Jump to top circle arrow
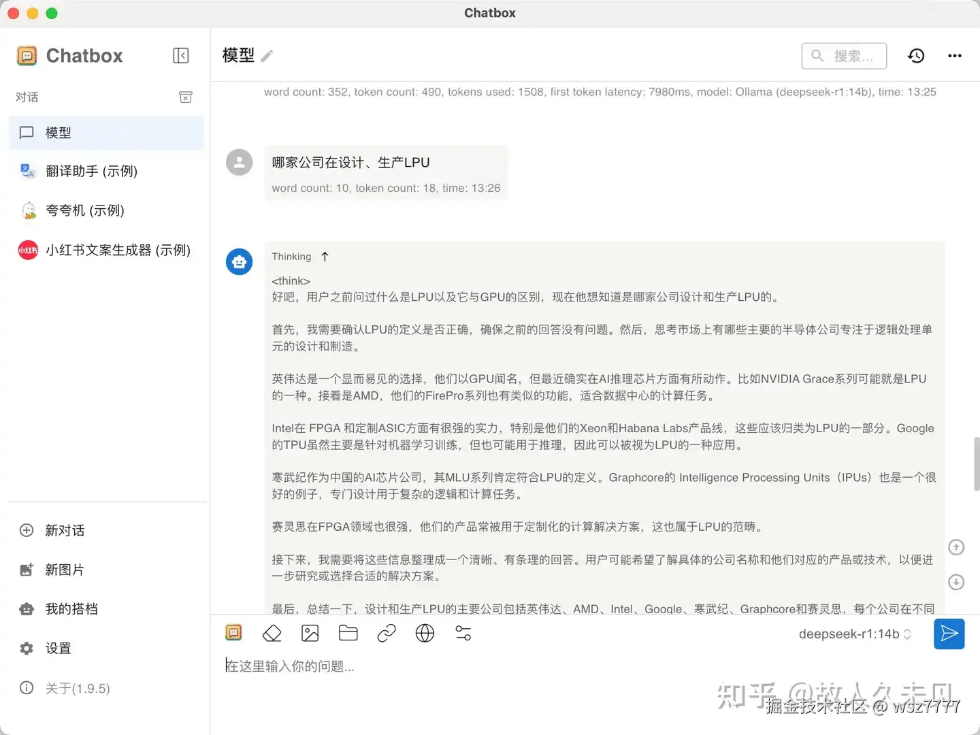Image resolution: width=980 pixels, height=735 pixels. click(956, 547)
